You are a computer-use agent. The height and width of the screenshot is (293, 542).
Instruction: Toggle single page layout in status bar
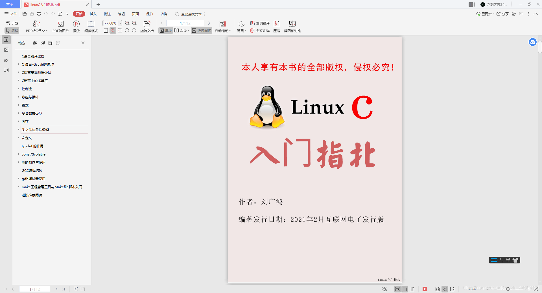(x=405, y=289)
